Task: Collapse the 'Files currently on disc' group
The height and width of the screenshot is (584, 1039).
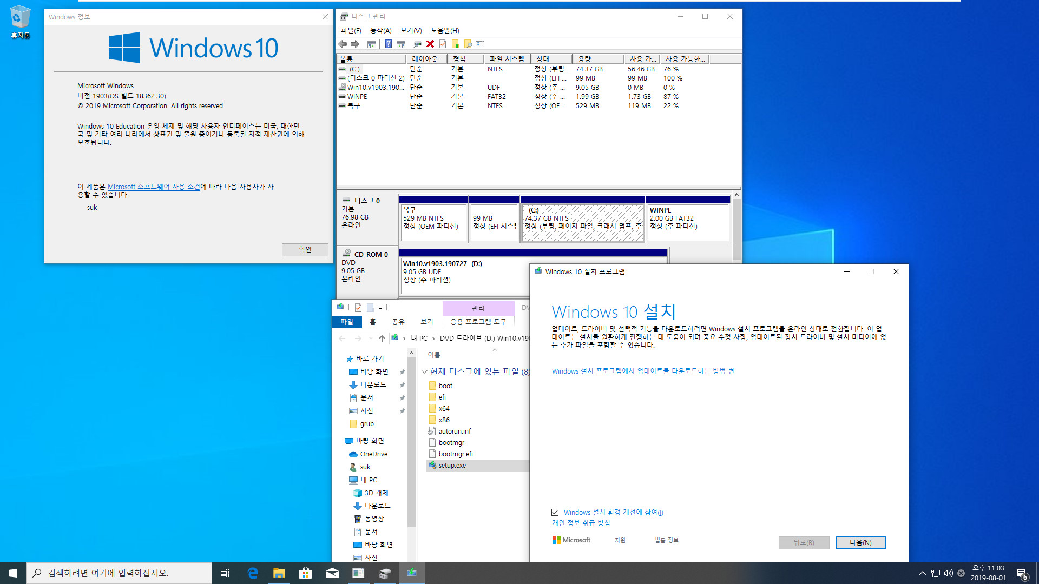Action: 424,371
